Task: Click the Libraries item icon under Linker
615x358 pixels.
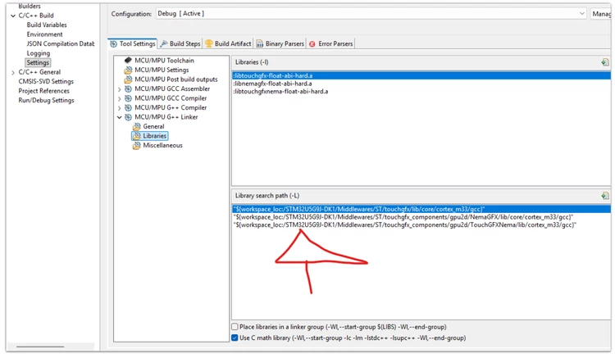Action: pos(136,136)
